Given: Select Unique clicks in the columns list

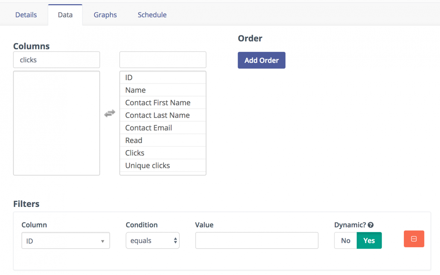Looking at the screenshot, I should click(x=147, y=166).
